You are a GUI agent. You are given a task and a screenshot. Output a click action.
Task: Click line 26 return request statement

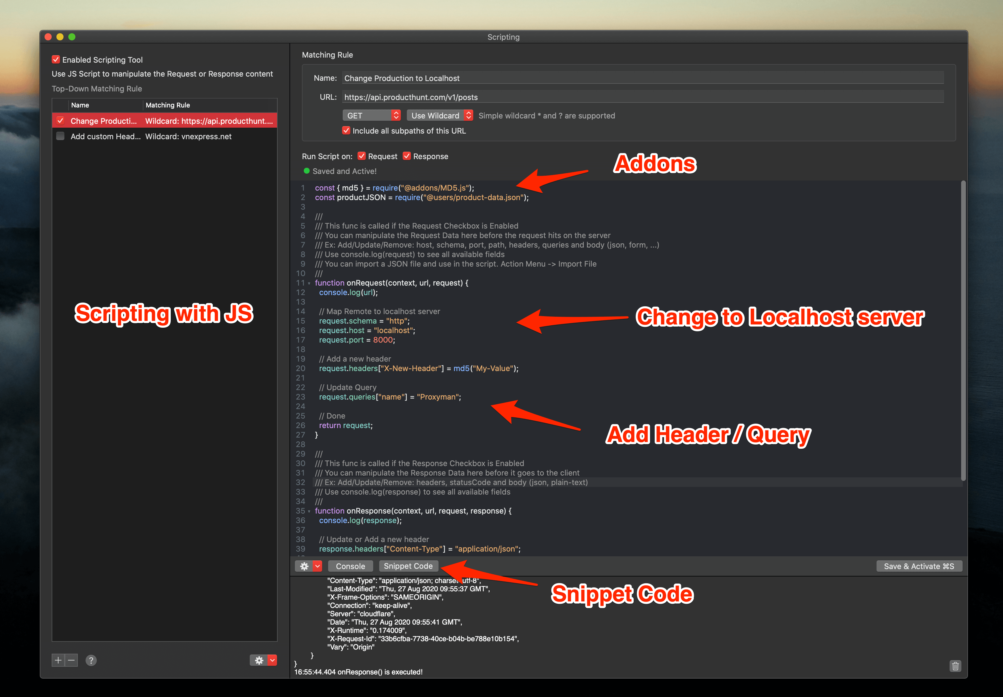346,425
